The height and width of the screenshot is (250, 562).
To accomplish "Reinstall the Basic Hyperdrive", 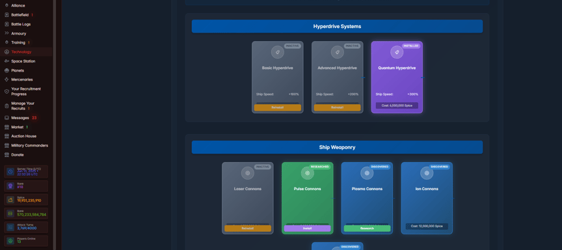I will (x=277, y=107).
